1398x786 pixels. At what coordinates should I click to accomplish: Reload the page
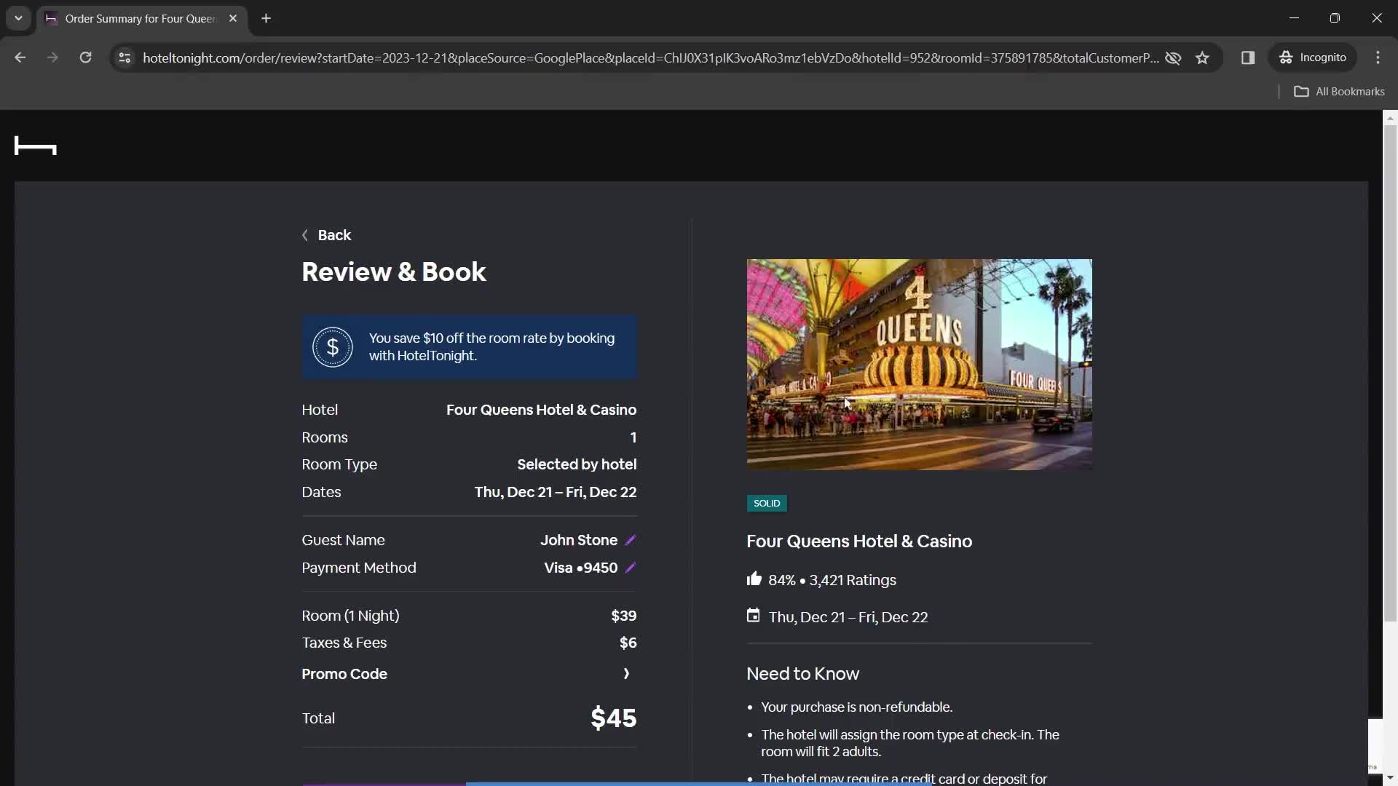click(x=85, y=57)
